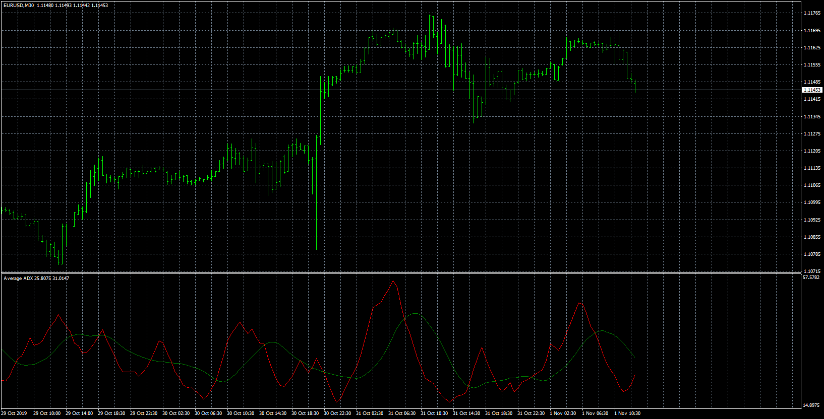
Task: Click the 1 Nov 10:30 time label
Action: [627, 413]
